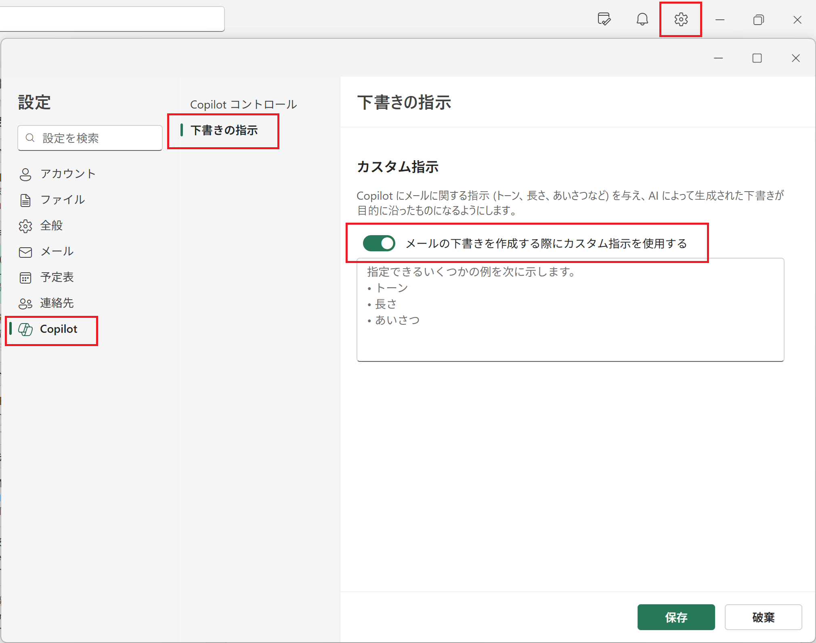Select the Copilot コントロール heading

click(243, 104)
